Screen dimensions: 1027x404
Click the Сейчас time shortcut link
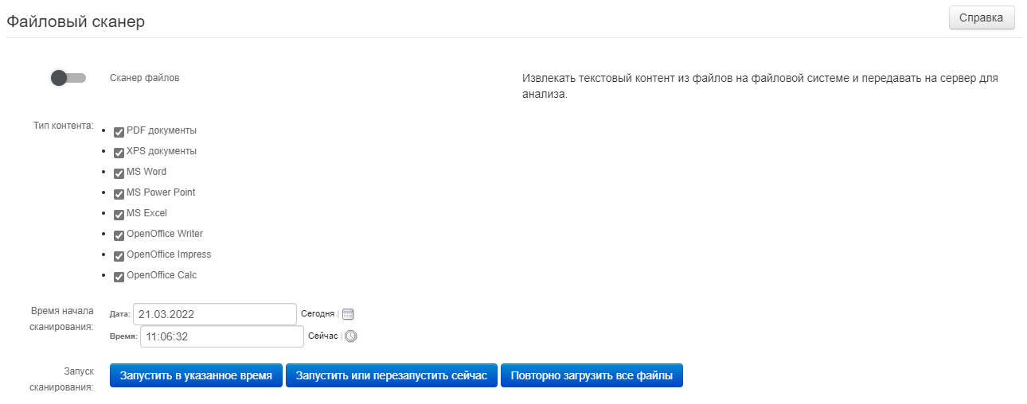point(322,336)
